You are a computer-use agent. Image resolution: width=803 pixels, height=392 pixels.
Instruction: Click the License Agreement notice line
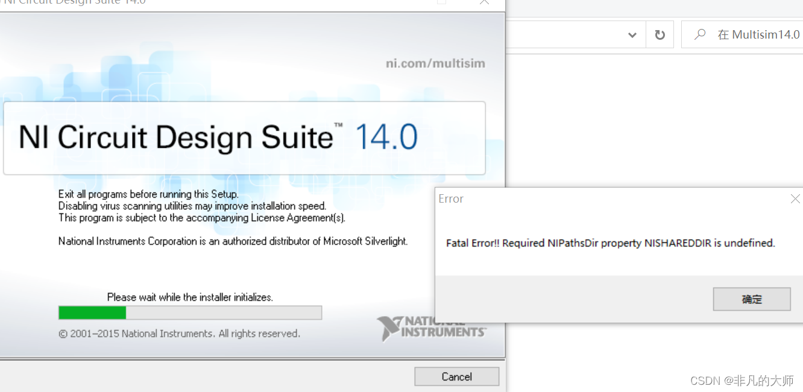pos(202,218)
